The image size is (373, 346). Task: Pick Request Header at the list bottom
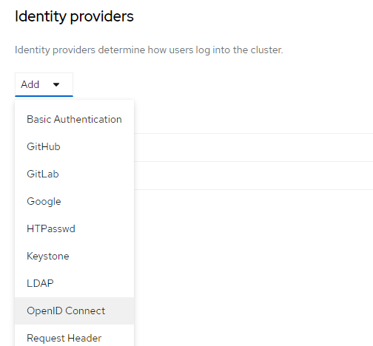(74, 336)
